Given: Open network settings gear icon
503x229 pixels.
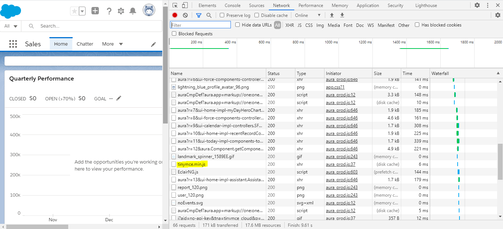Looking at the screenshot, I should pyautogui.click(x=498, y=15).
